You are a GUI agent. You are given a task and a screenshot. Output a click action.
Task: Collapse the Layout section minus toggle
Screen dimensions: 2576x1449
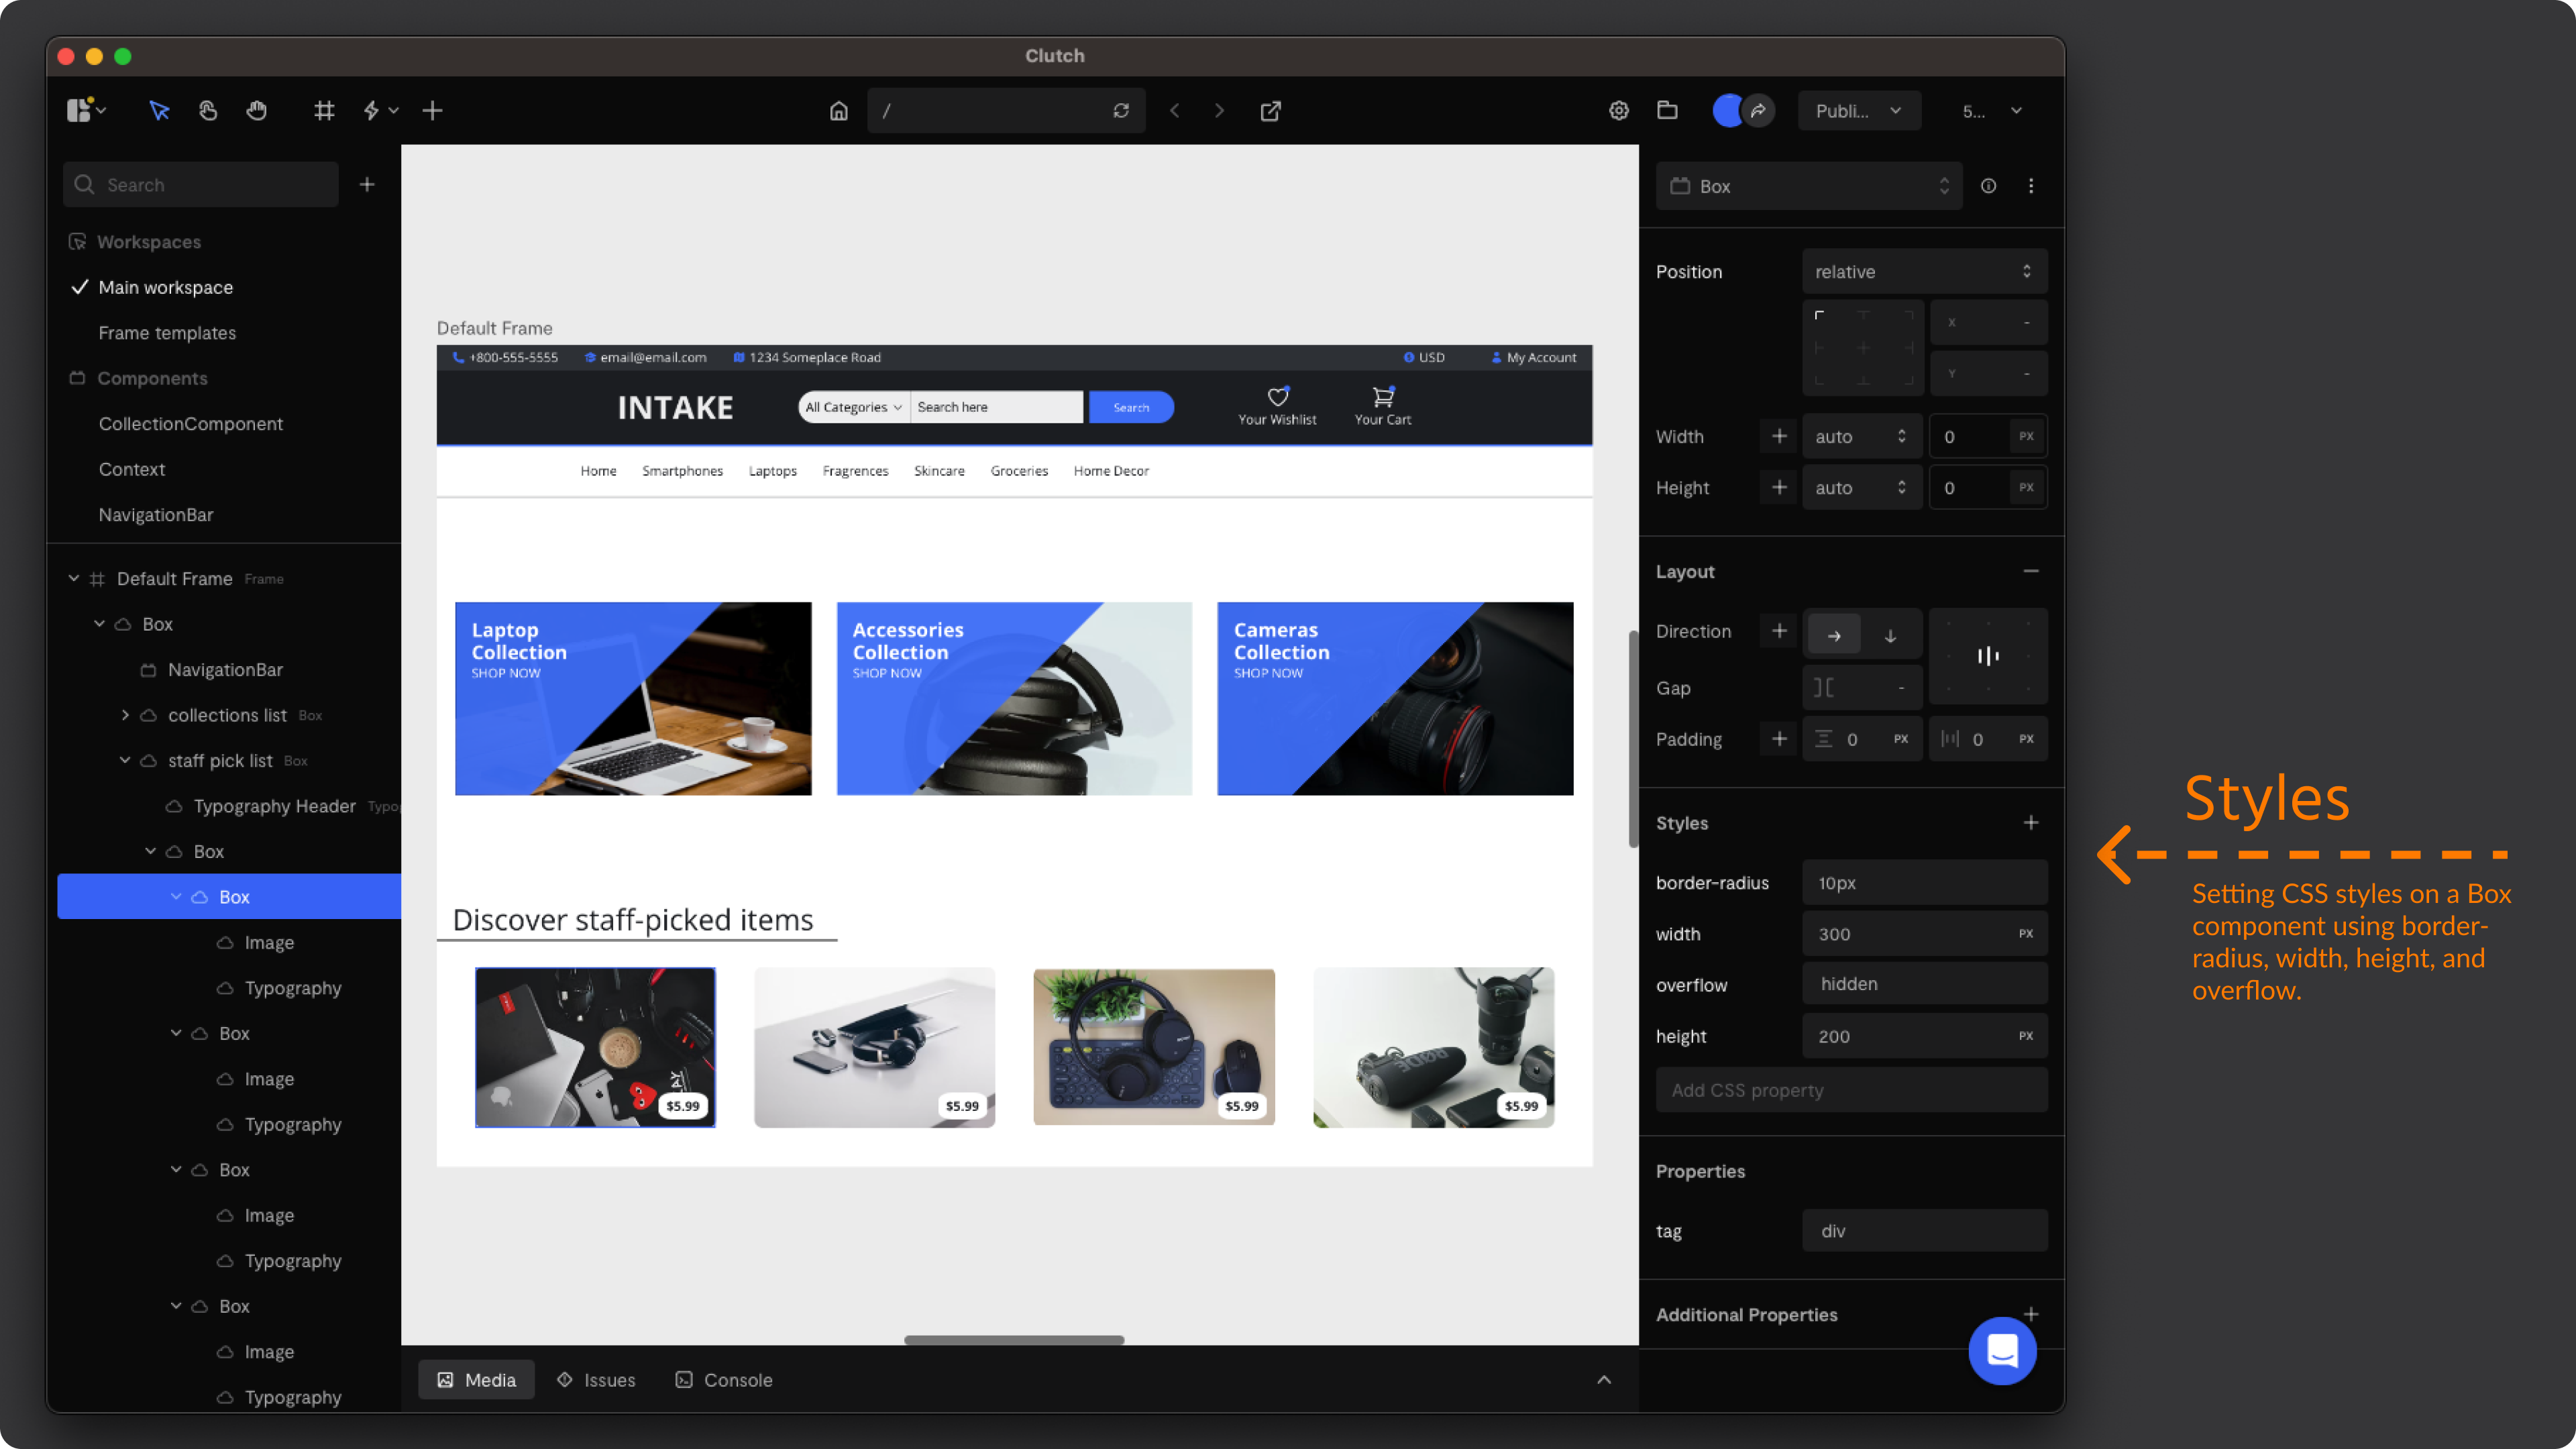click(2030, 571)
